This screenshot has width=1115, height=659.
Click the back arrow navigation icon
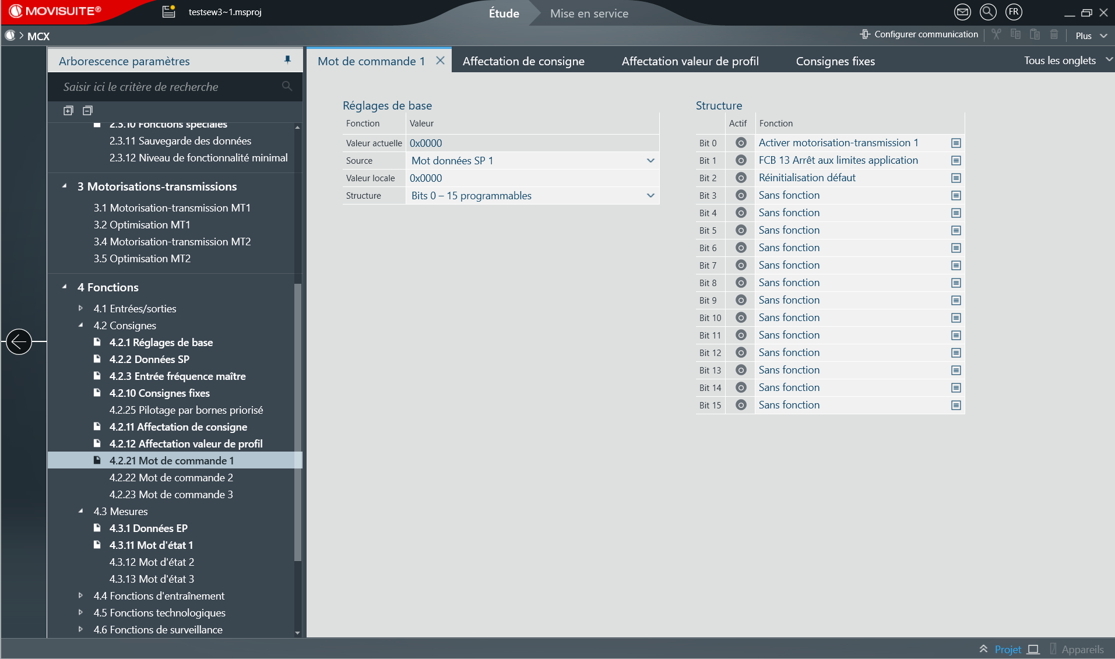point(19,341)
